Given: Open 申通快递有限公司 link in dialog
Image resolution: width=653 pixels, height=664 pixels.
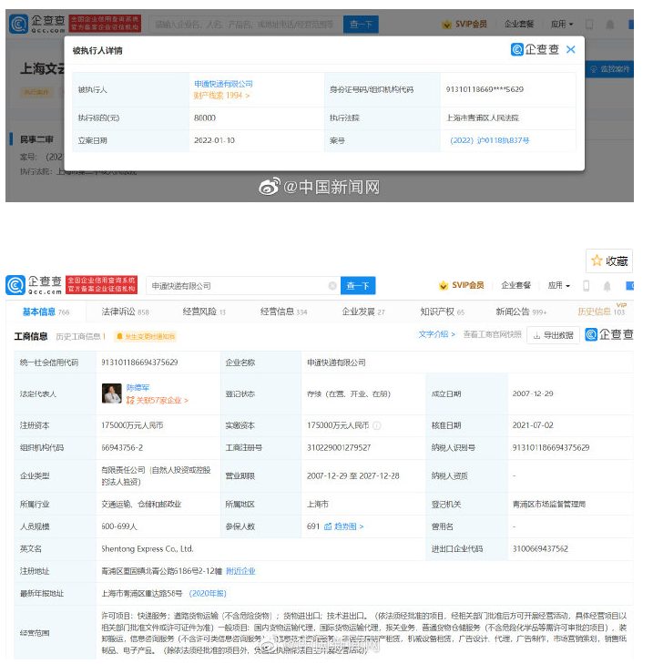Looking at the screenshot, I should [223, 84].
